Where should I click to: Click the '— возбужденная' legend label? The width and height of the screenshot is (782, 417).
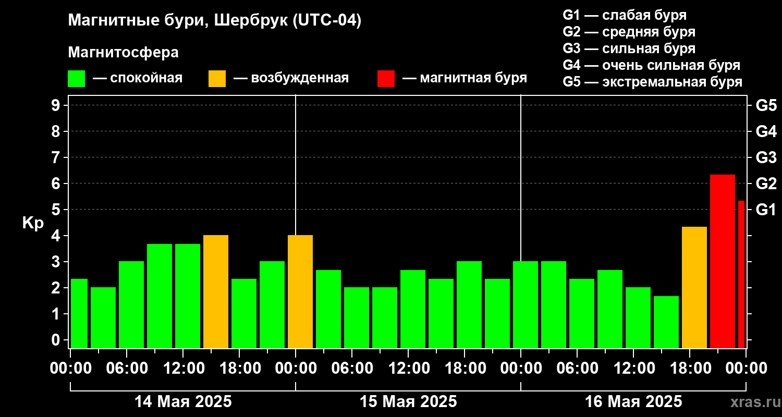[291, 78]
